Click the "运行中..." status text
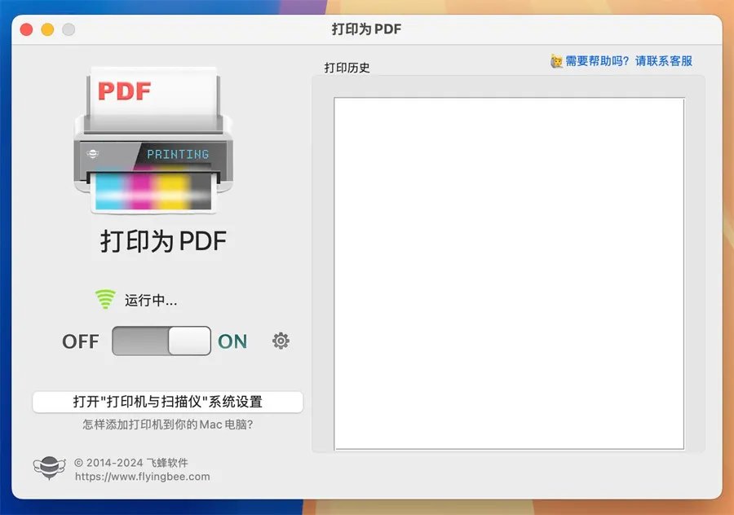This screenshot has width=734, height=515. coord(151,301)
